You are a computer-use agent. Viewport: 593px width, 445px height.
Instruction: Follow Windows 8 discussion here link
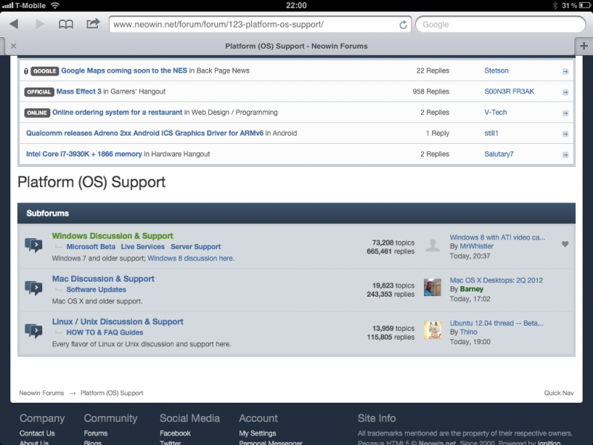click(x=191, y=258)
